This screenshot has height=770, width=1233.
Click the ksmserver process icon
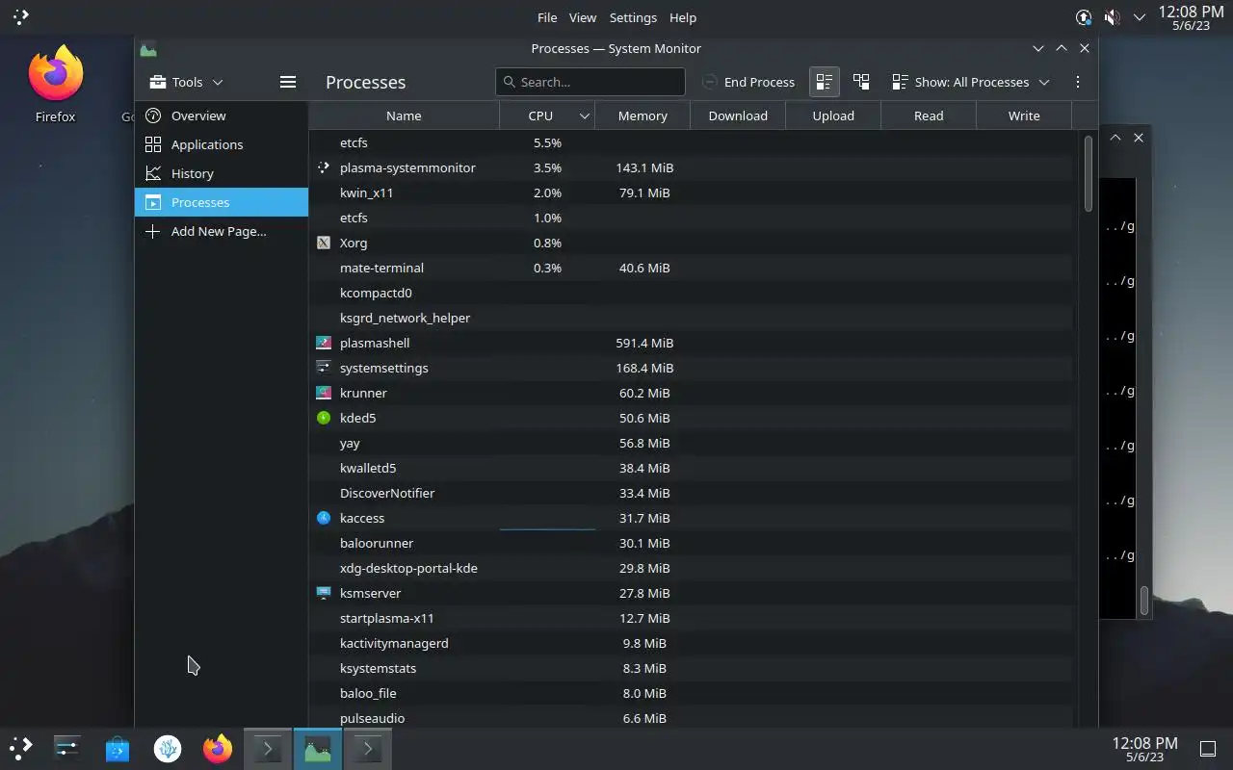click(x=324, y=593)
